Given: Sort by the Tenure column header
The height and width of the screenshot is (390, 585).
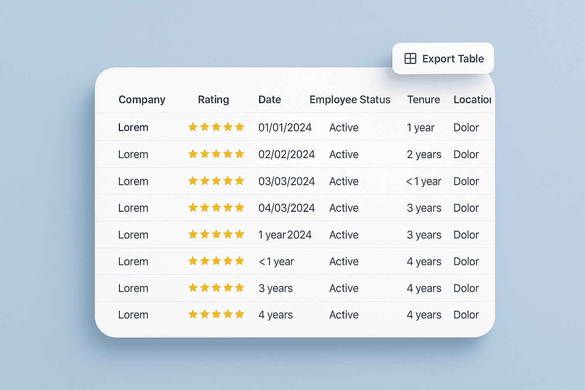Looking at the screenshot, I should pyautogui.click(x=424, y=99).
